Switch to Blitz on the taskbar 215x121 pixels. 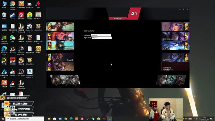(104, 119)
